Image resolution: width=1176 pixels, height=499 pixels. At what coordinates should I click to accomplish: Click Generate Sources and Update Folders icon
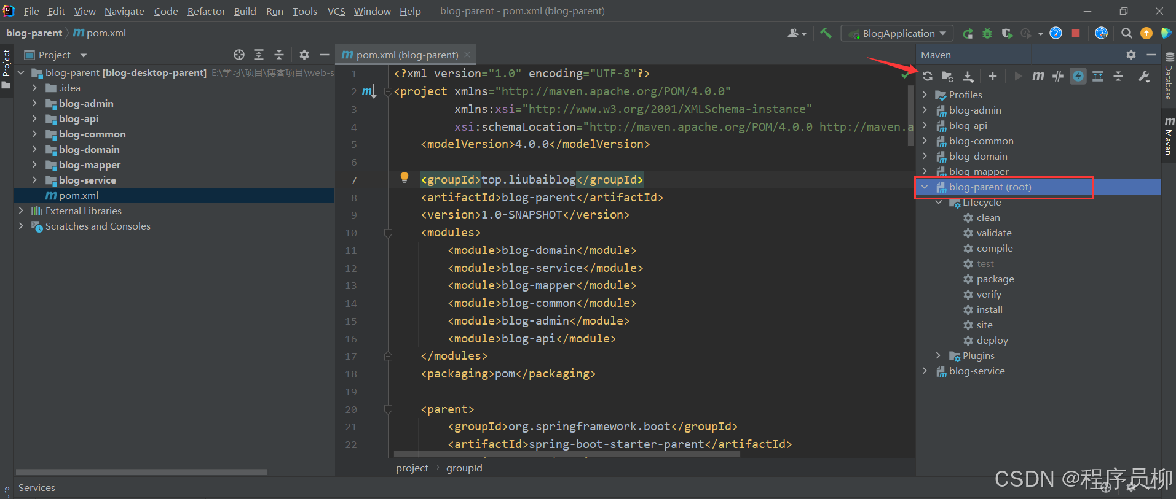pos(947,76)
